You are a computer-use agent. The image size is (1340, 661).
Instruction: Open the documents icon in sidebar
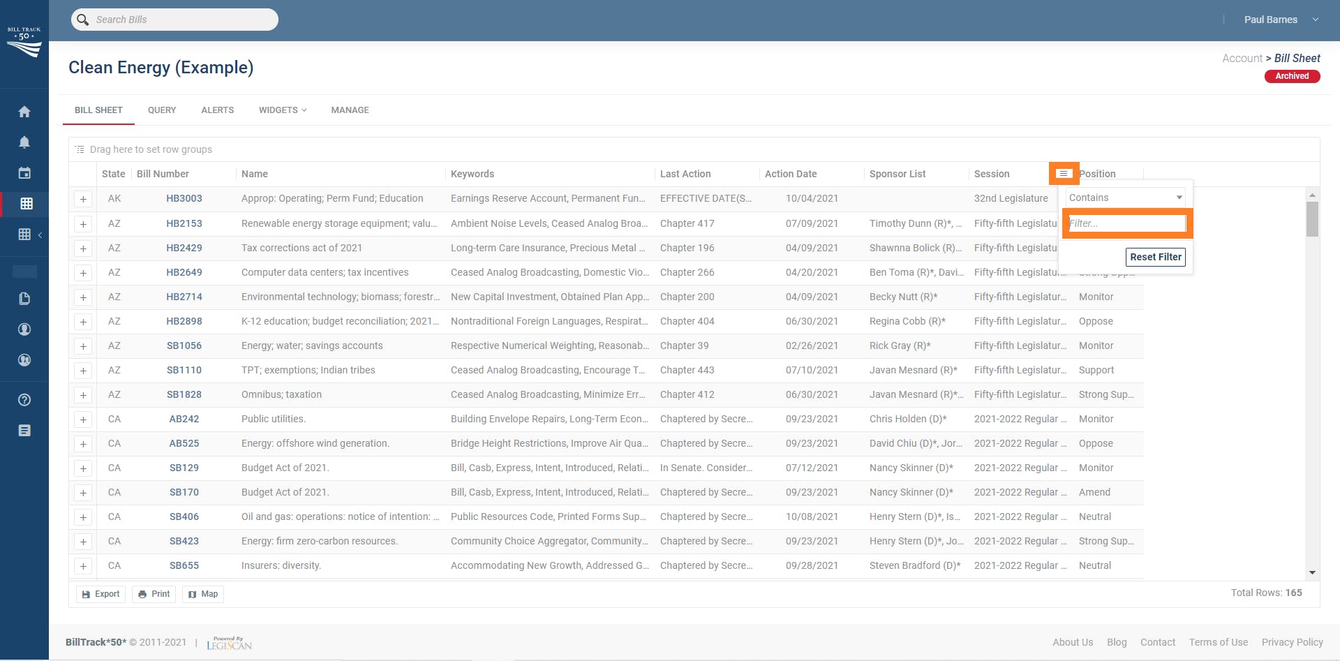click(24, 299)
